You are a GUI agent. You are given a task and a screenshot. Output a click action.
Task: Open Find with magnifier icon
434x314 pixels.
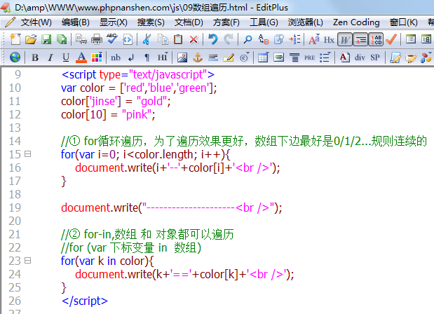[247, 39]
